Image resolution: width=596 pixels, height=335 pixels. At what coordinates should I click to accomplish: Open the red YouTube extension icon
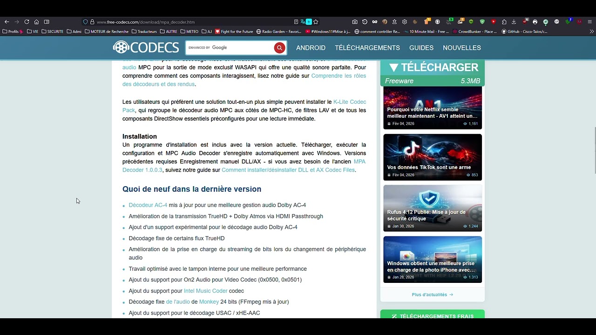click(x=493, y=22)
